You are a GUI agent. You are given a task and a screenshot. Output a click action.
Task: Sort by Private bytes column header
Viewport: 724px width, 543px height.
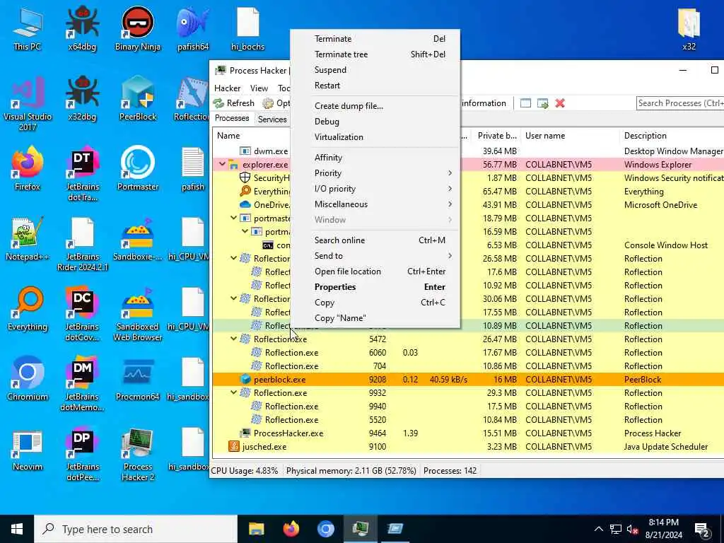pos(496,136)
